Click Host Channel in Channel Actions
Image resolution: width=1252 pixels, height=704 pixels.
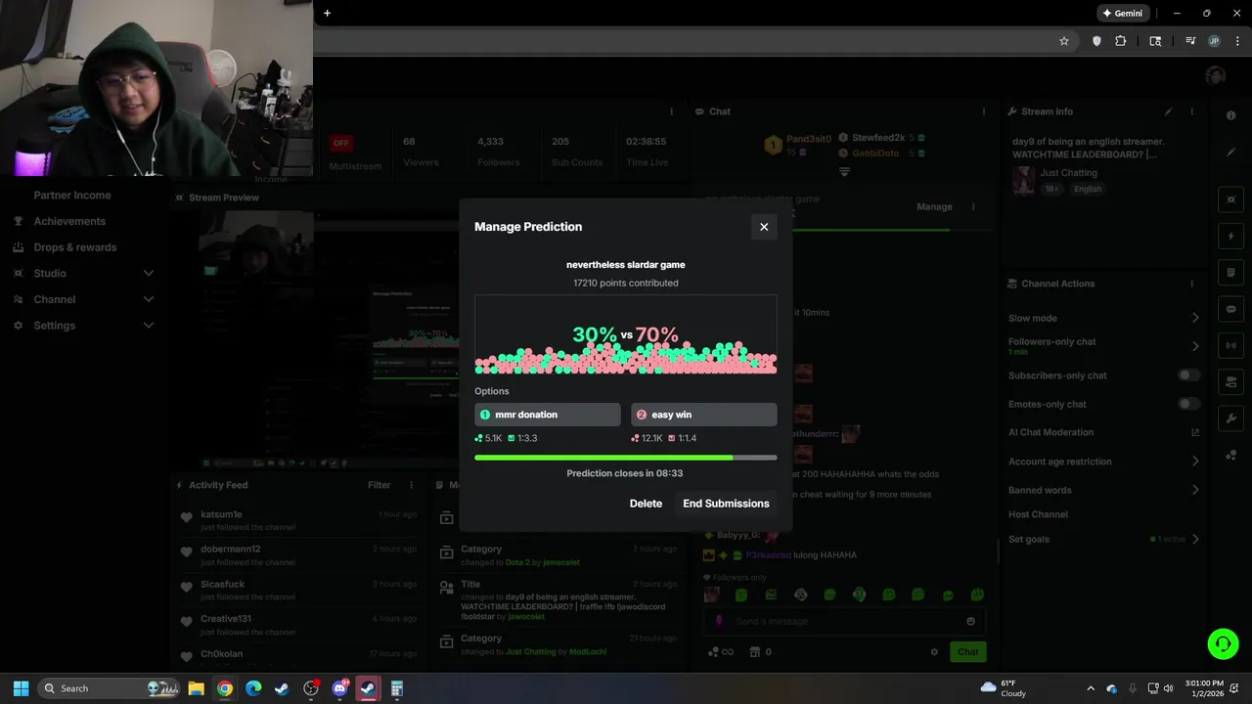(1038, 514)
